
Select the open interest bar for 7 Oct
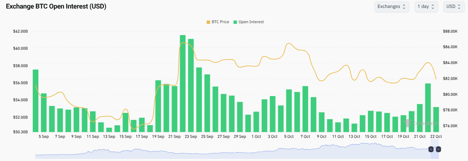coord(305,109)
